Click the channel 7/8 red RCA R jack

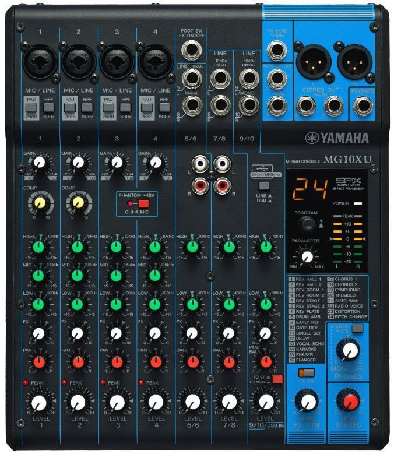click(222, 185)
